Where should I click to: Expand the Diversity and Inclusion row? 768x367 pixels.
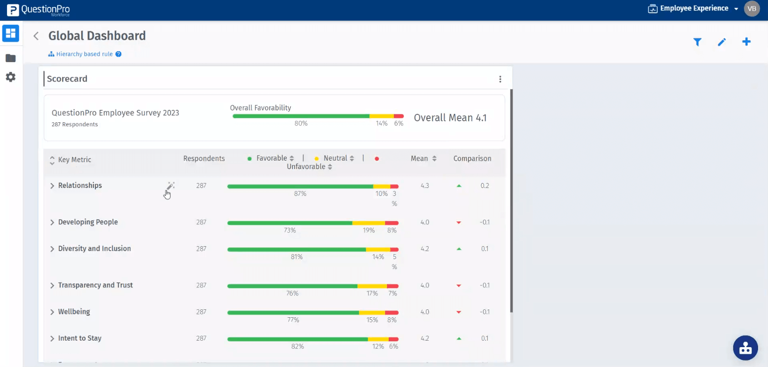click(x=52, y=249)
